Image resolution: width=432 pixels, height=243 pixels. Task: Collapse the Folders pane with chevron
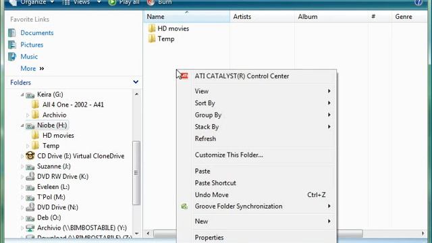coord(136,82)
